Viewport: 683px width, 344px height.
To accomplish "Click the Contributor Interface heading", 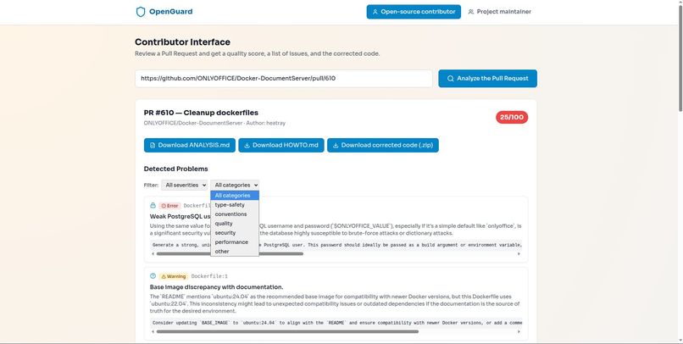I will pos(182,42).
